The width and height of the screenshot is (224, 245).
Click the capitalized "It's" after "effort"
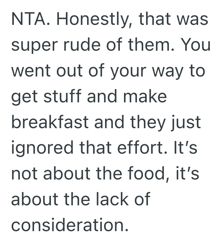188,147
